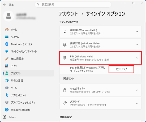Image resolution: width=146 pixels, height=122 pixels.
Task: Maximize the settings window
Action: (x=133, y=3)
